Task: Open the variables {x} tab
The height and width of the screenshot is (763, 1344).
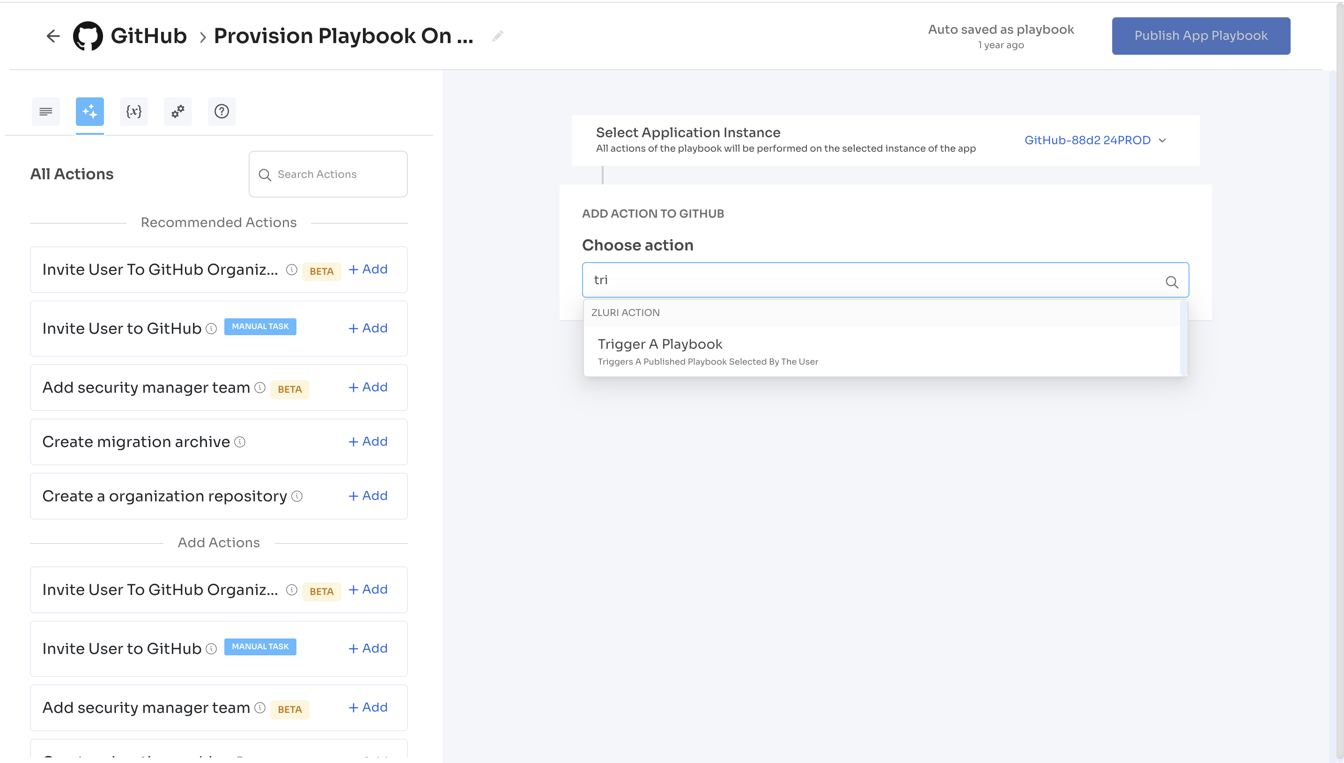Action: (133, 111)
